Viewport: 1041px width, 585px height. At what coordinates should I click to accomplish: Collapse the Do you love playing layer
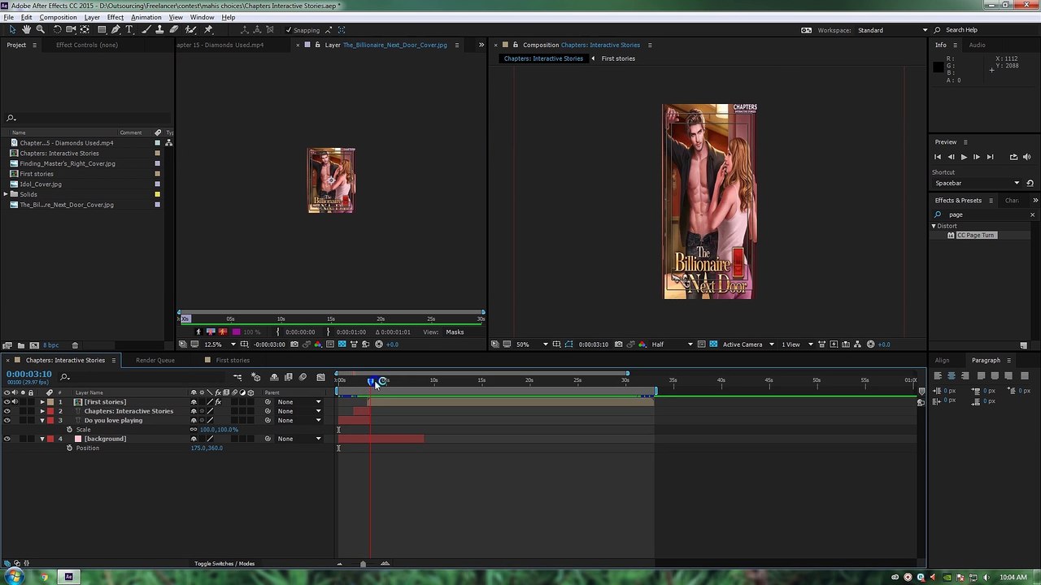click(x=42, y=421)
